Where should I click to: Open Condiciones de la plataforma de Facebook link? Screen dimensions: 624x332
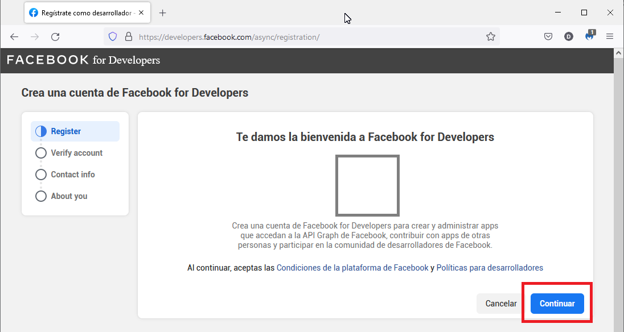pos(352,268)
